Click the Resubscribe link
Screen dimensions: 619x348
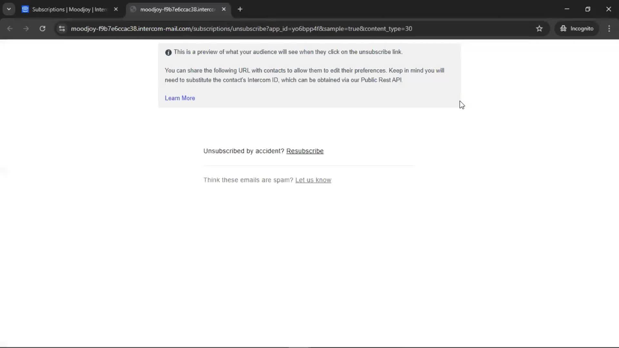coord(305,151)
